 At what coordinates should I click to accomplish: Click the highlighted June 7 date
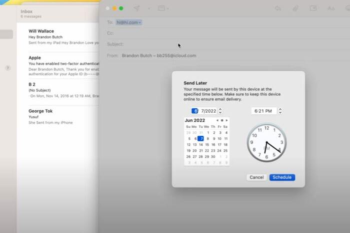click(x=201, y=139)
